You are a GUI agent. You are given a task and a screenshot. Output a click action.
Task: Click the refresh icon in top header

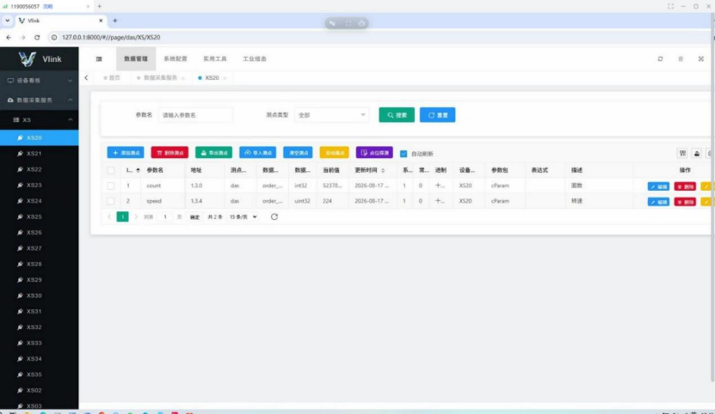pyautogui.click(x=660, y=58)
